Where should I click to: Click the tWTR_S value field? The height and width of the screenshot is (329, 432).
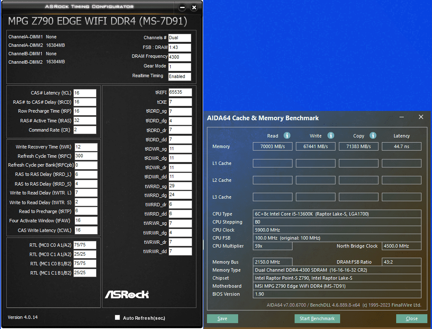tap(86, 202)
